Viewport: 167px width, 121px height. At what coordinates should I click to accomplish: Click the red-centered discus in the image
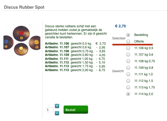(22, 34)
